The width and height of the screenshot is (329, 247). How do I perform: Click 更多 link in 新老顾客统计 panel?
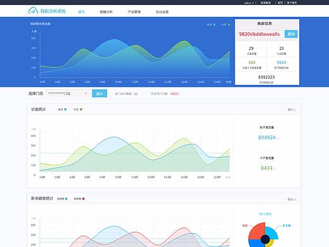tap(292, 199)
